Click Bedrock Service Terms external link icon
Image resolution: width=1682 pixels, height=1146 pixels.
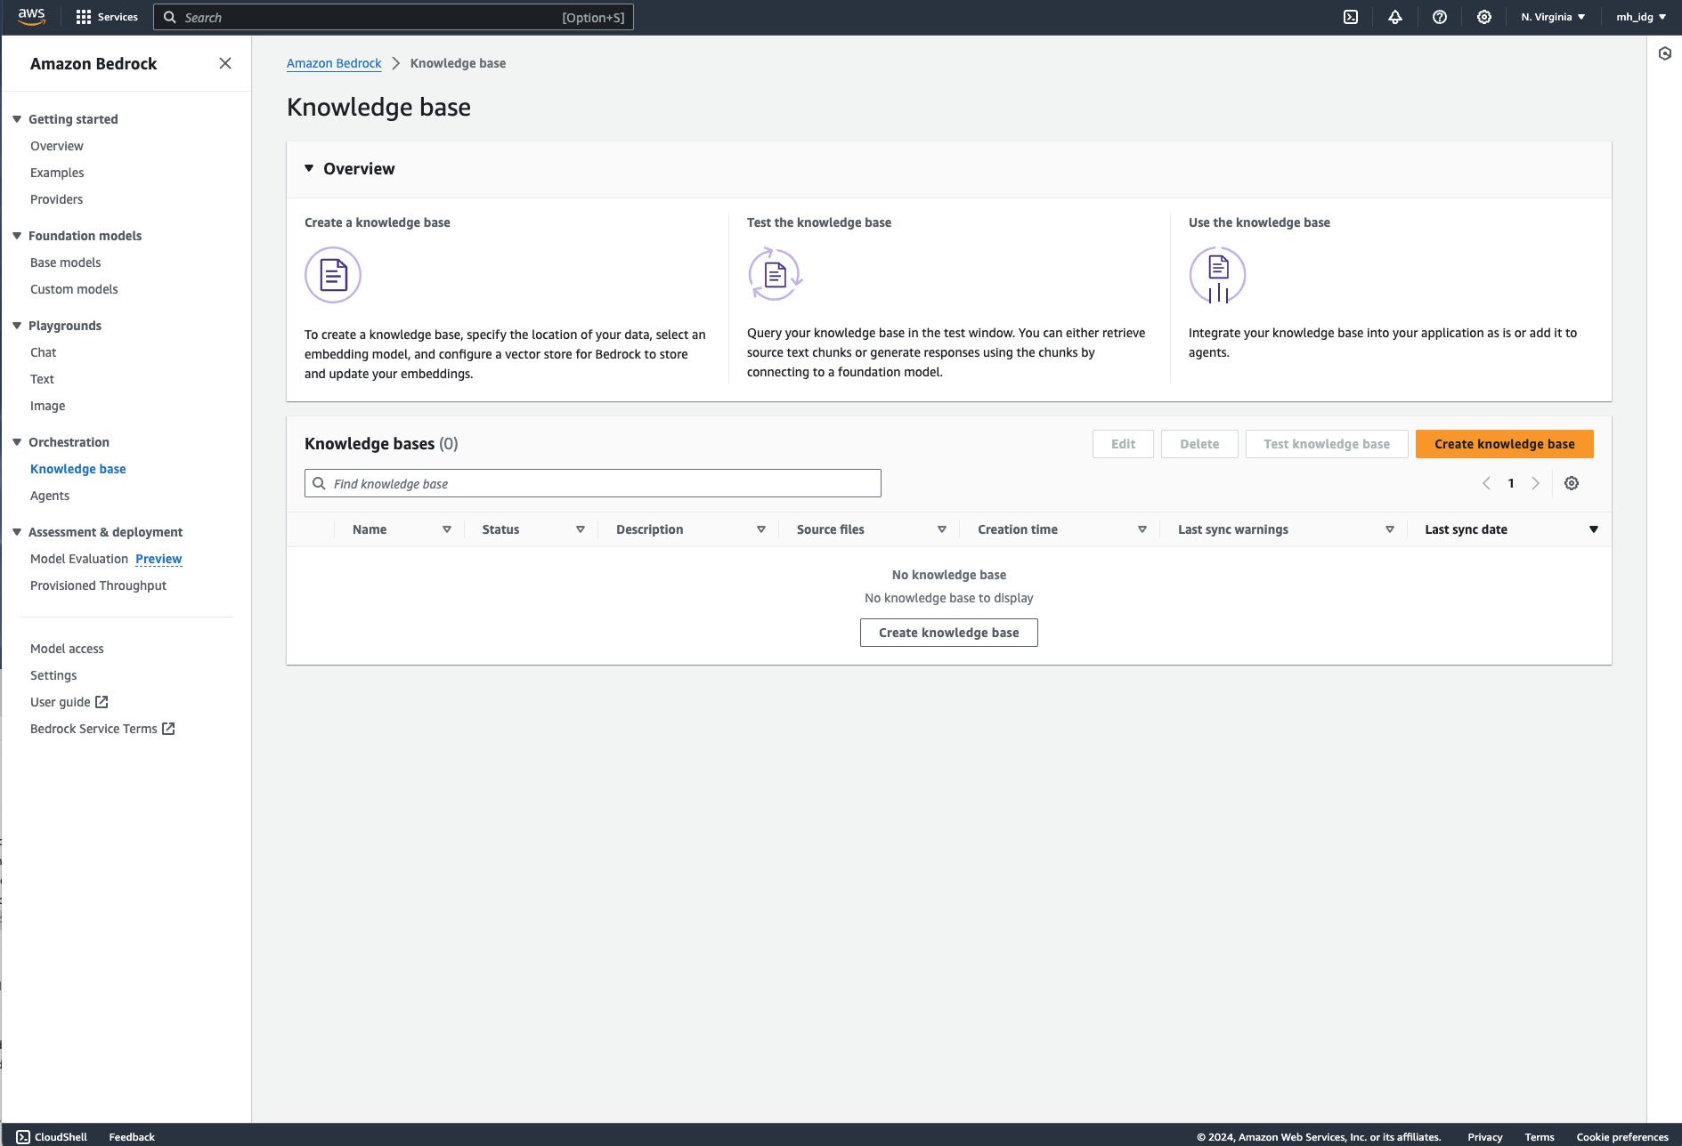(168, 729)
